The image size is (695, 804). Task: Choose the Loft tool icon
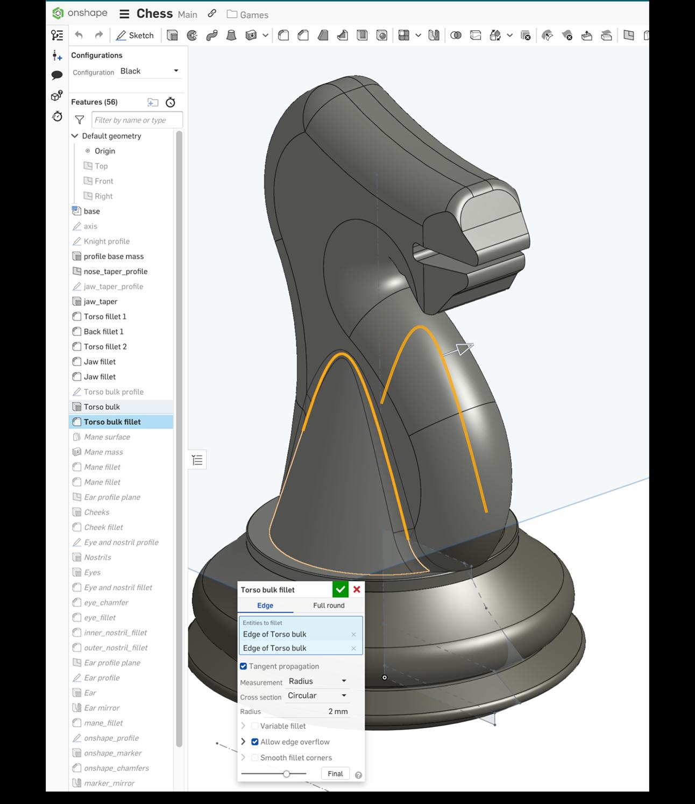pyautogui.click(x=231, y=35)
